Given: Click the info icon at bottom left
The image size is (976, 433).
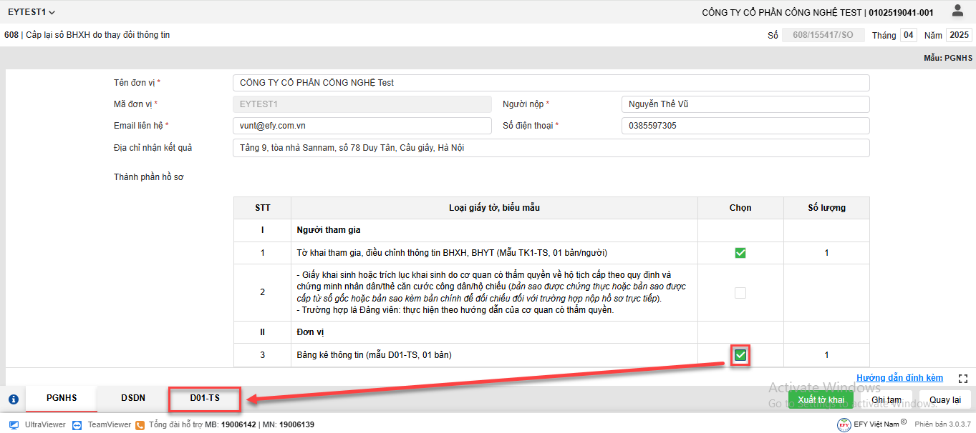Looking at the screenshot, I should point(13,399).
